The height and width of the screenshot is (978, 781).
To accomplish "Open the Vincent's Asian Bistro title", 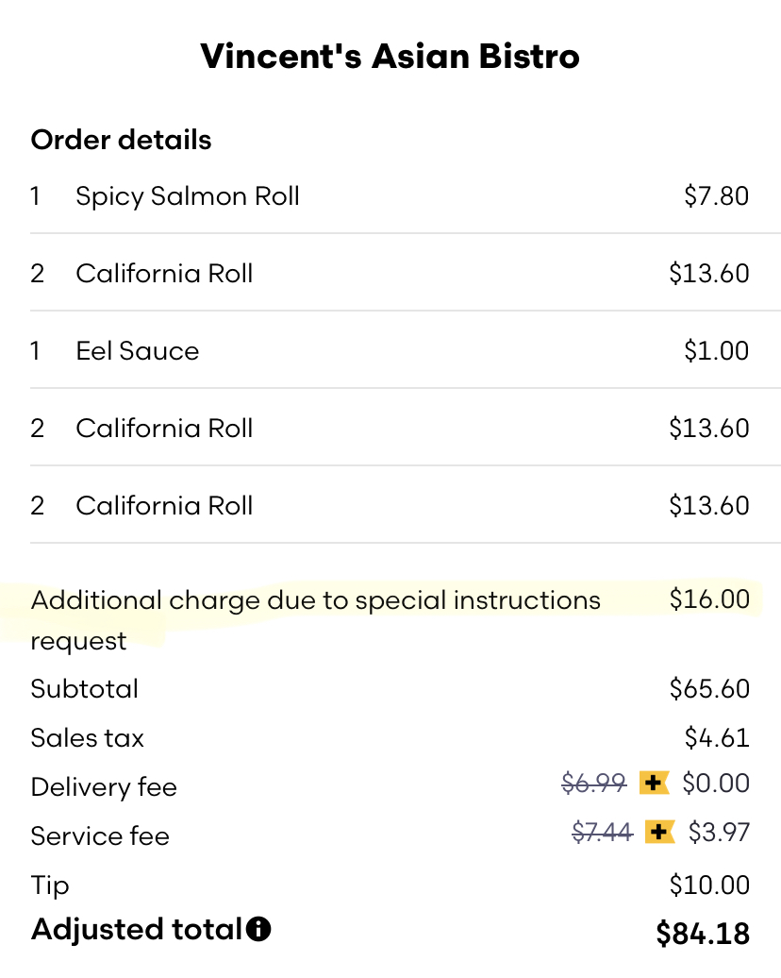I will pyautogui.click(x=390, y=57).
